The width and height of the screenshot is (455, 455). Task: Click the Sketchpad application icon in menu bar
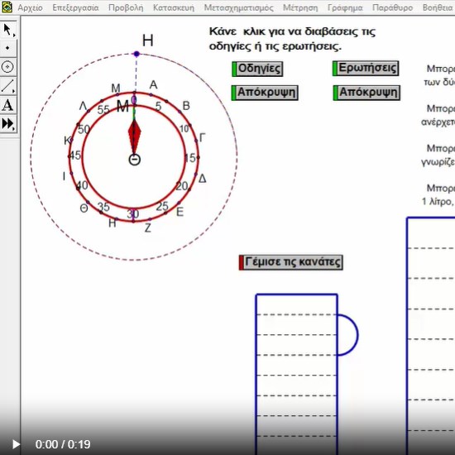7,7
